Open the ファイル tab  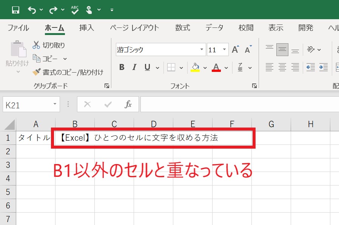pos(18,28)
